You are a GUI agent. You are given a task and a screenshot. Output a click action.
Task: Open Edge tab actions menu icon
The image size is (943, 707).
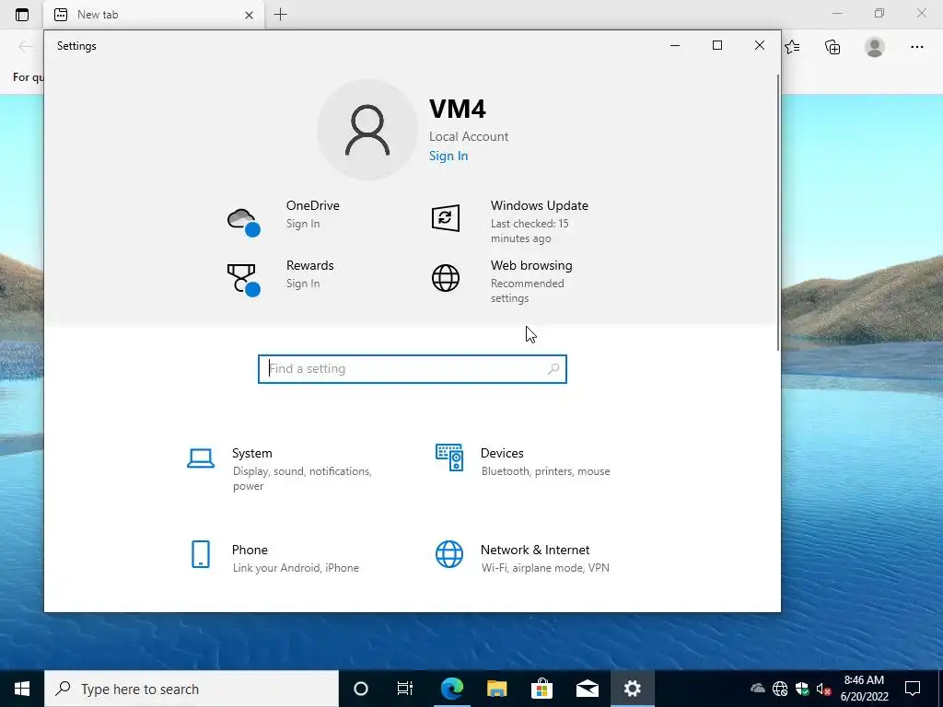tap(22, 15)
